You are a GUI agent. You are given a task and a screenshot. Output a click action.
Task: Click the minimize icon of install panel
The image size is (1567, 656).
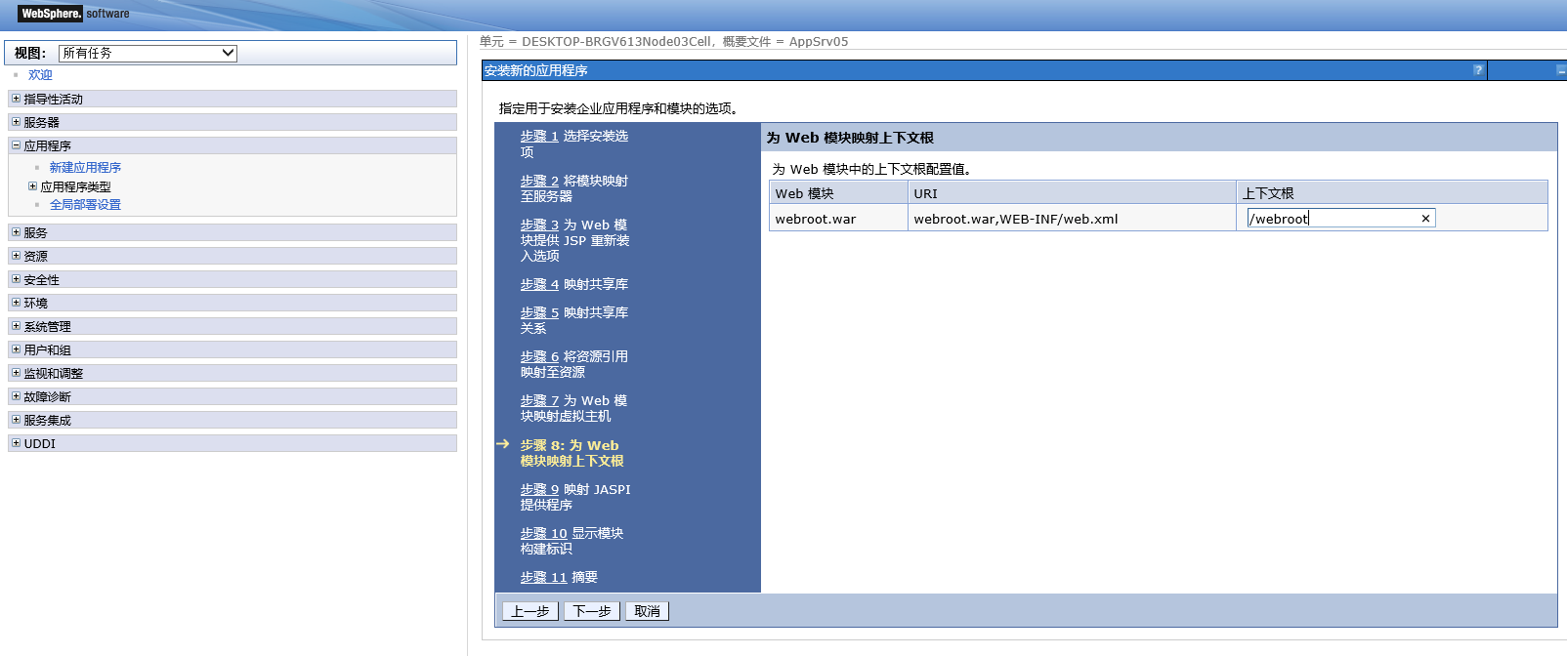(x=1561, y=70)
